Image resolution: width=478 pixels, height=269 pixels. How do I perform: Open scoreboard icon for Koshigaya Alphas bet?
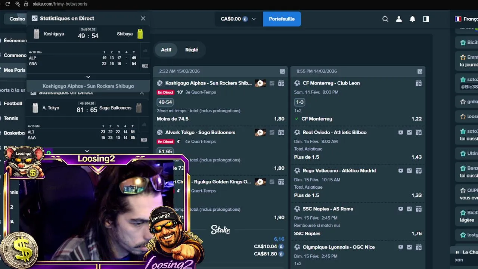(x=281, y=83)
